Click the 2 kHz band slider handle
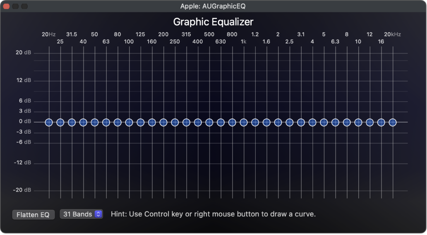Screen dimensions: 427x235 278,122
